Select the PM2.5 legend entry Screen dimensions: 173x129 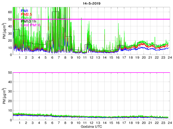26,14
